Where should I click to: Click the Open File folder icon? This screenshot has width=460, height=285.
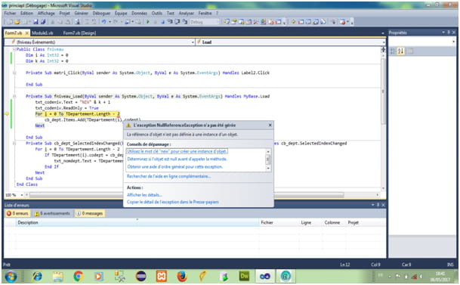click(17, 22)
